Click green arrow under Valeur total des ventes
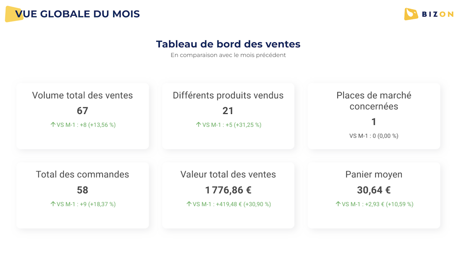The height and width of the screenshot is (267, 459). [x=189, y=204]
